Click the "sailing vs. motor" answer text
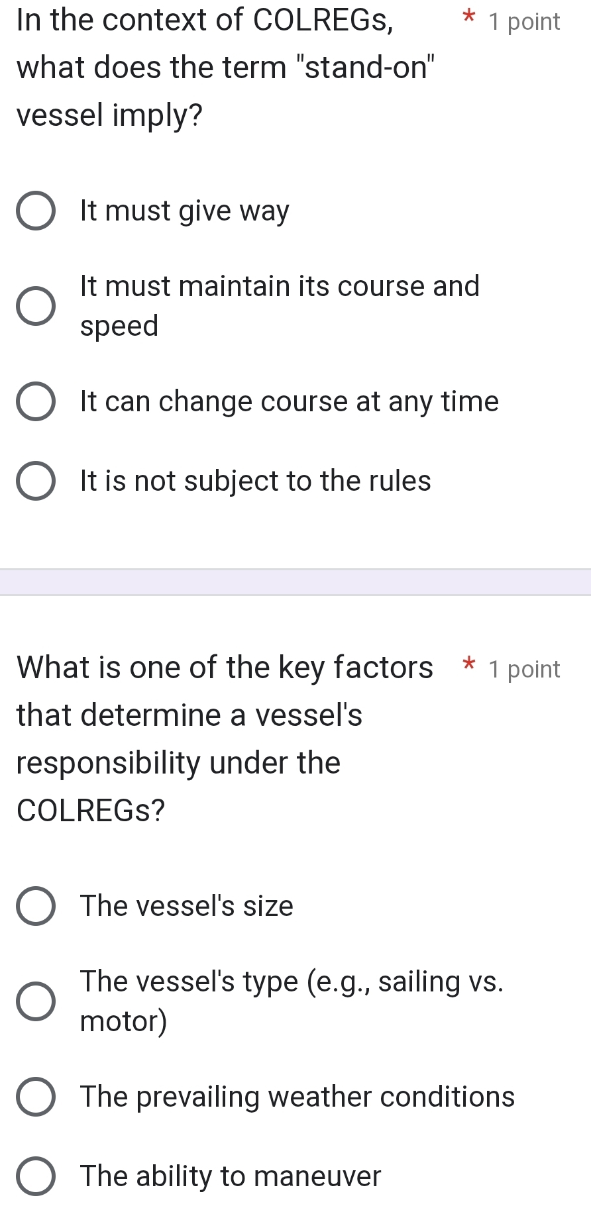591x1210 pixels. [x=292, y=1001]
